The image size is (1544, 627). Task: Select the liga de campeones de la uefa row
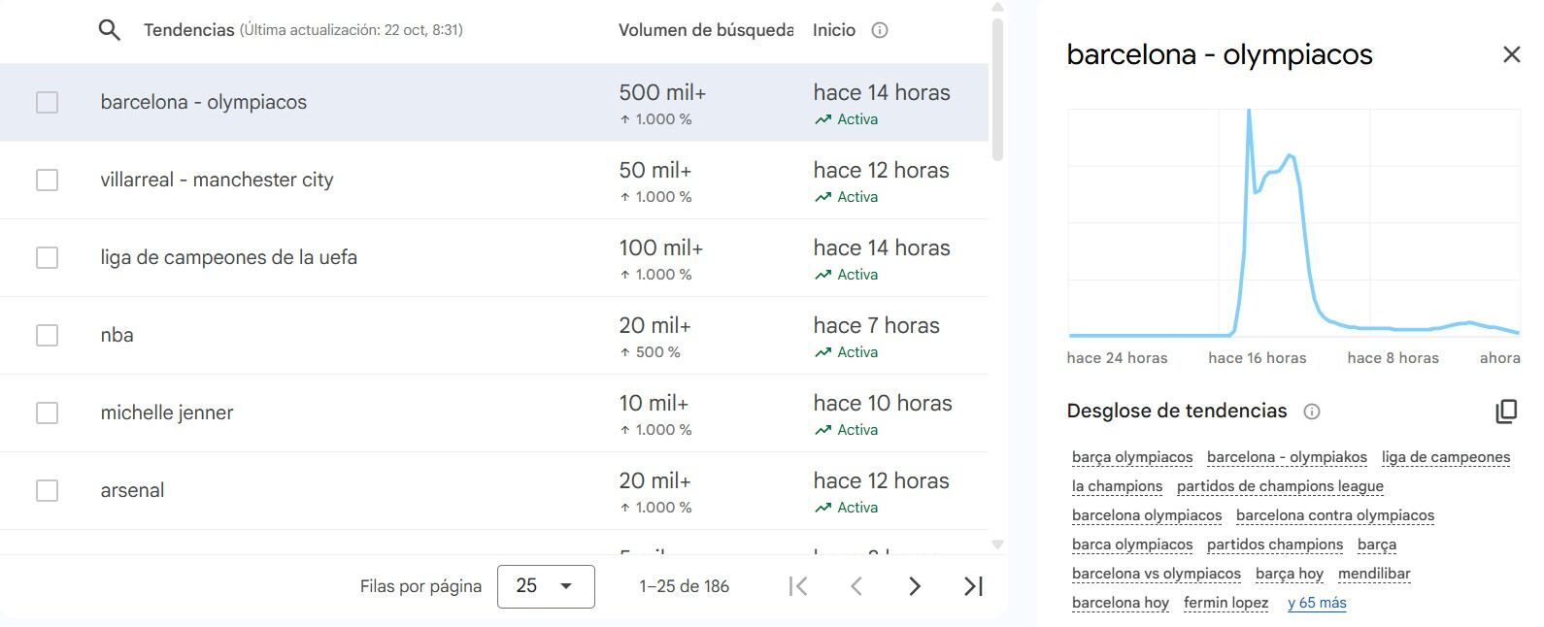(x=494, y=257)
